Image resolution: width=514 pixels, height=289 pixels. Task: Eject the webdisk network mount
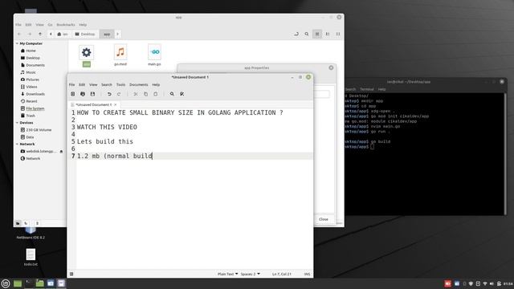[x=61, y=152]
